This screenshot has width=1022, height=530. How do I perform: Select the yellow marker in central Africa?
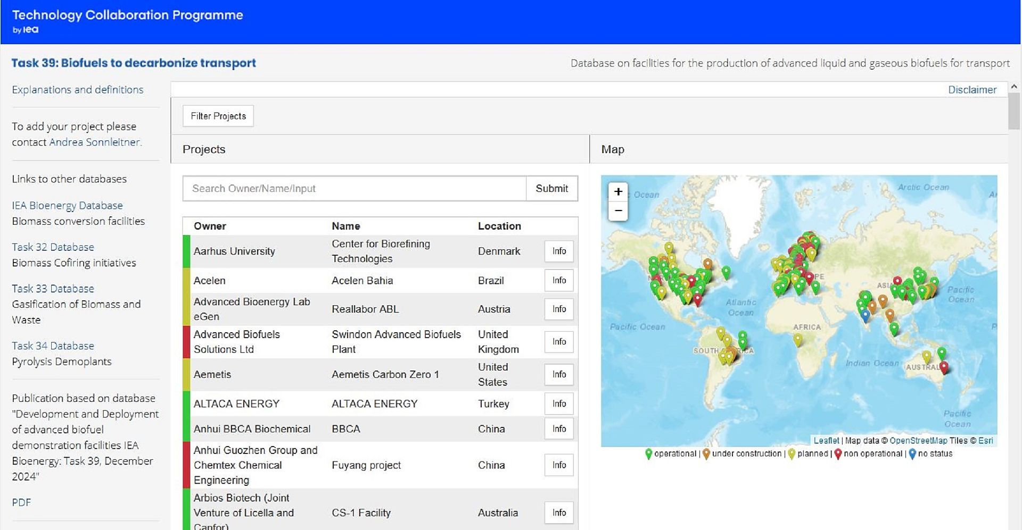[x=797, y=340]
